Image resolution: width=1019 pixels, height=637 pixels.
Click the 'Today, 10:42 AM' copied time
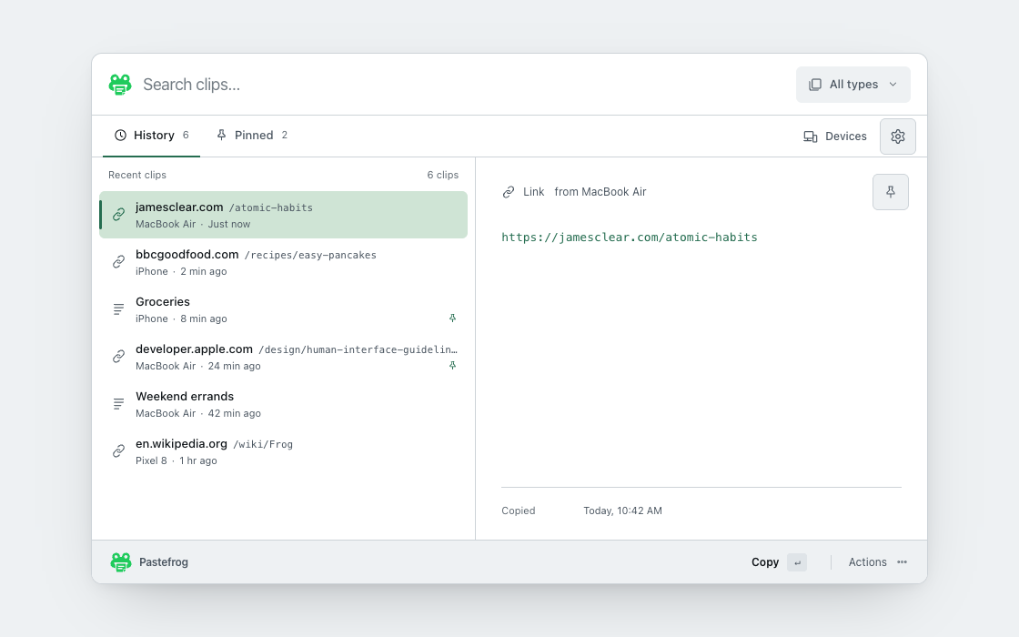(622, 511)
